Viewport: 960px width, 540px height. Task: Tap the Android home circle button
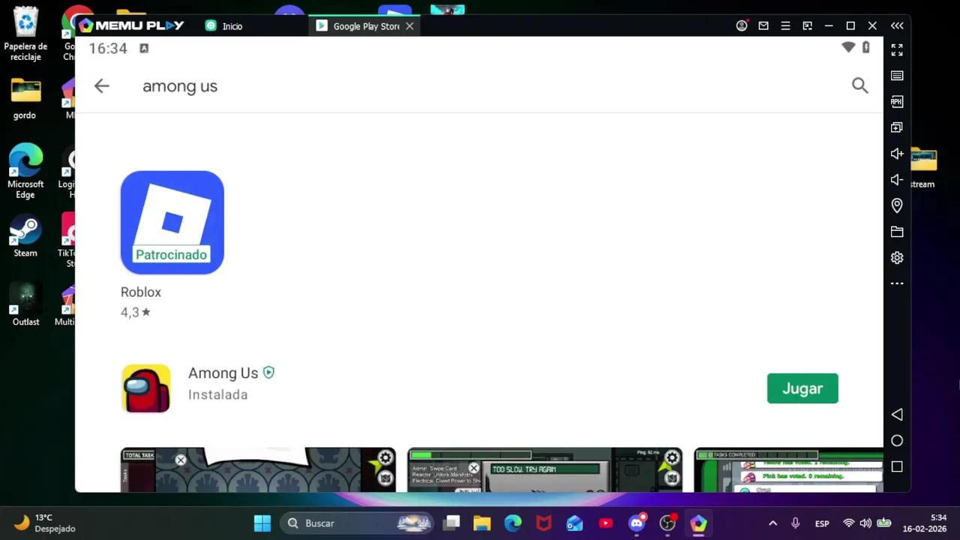pyautogui.click(x=897, y=441)
